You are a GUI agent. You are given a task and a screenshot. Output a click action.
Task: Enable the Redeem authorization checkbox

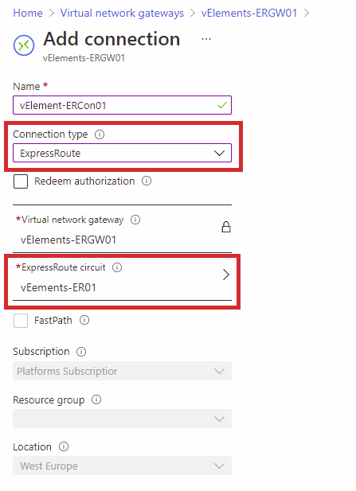[x=21, y=181]
